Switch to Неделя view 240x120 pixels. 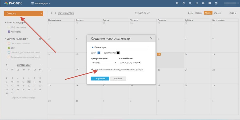pos(199,13)
